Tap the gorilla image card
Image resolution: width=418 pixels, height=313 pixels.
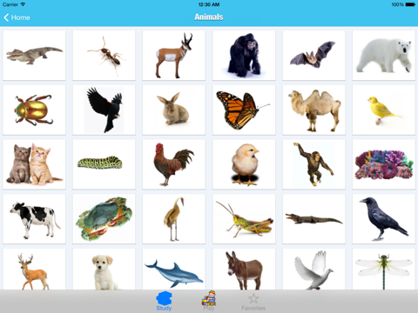click(x=244, y=56)
